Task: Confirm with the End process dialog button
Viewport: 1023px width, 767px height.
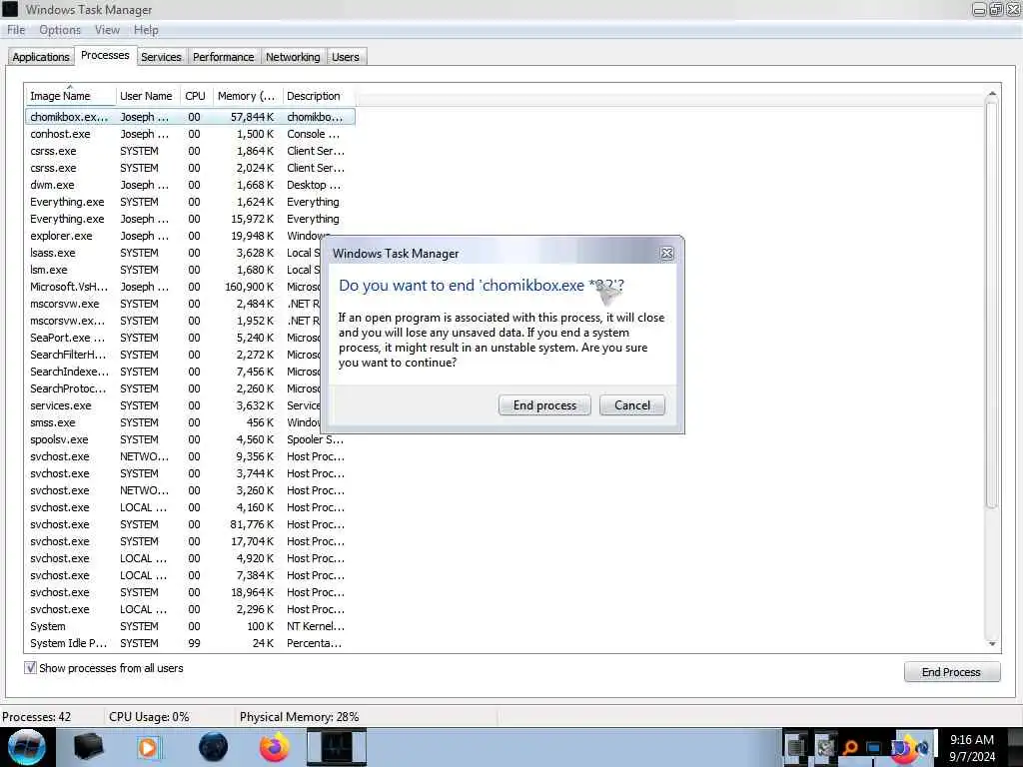Action: (x=544, y=405)
